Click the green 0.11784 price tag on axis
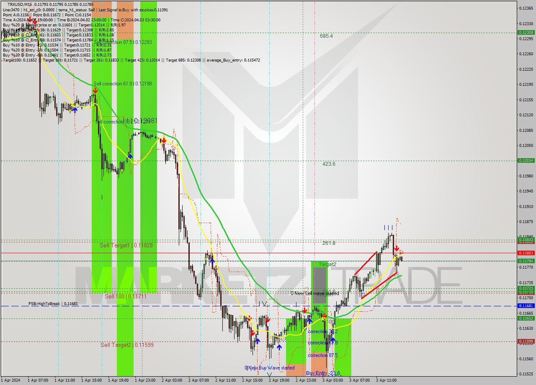 [x=526, y=261]
